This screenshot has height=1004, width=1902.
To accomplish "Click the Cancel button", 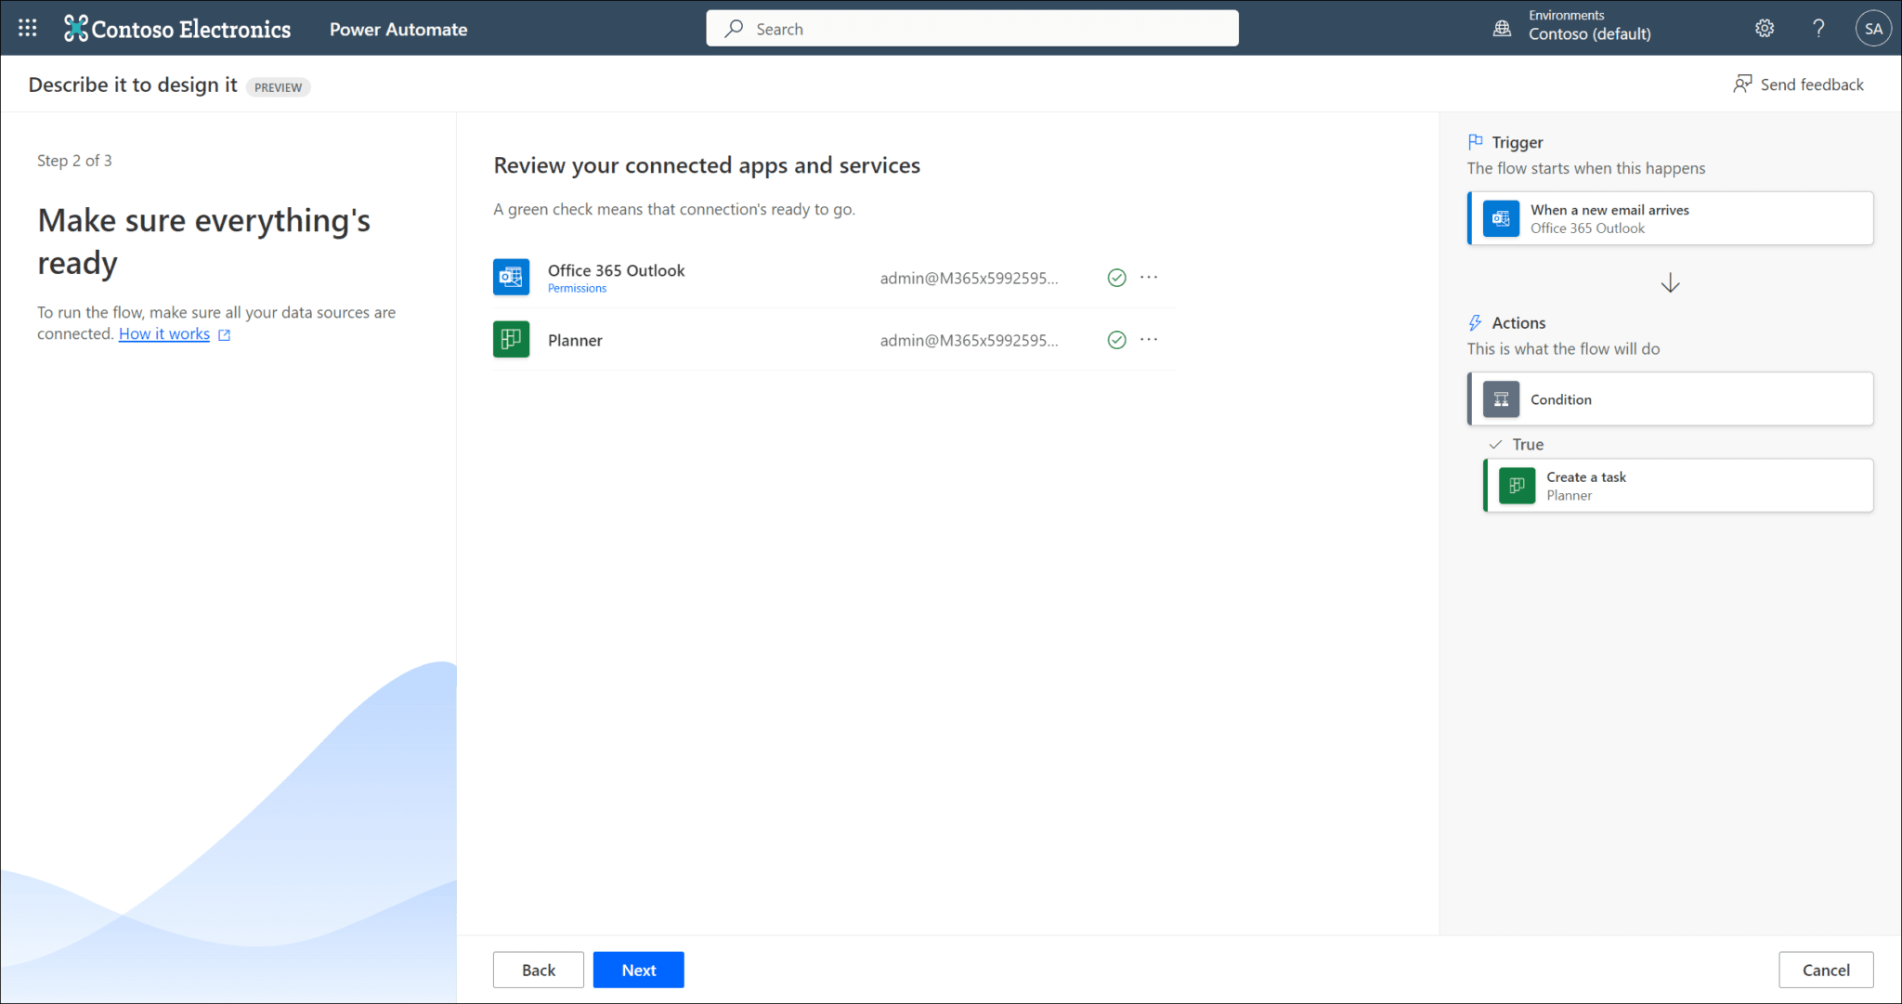I will [1826, 970].
